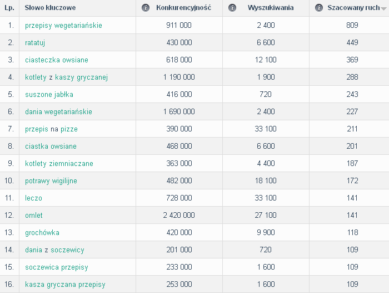Click info icon beside Konkurencyjność header

coord(146,8)
